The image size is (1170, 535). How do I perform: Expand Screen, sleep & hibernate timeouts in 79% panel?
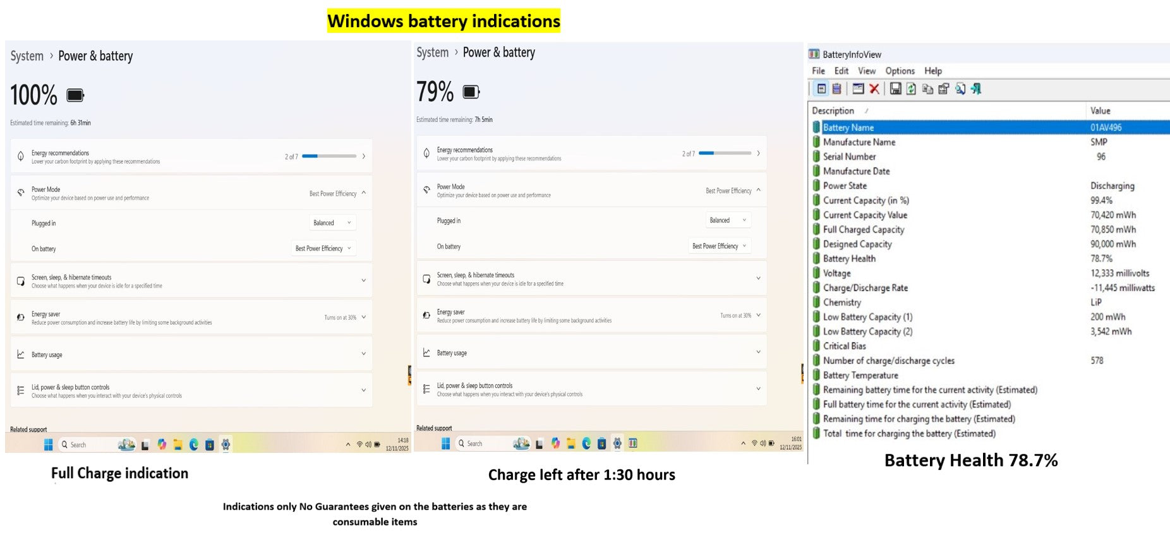(x=591, y=279)
